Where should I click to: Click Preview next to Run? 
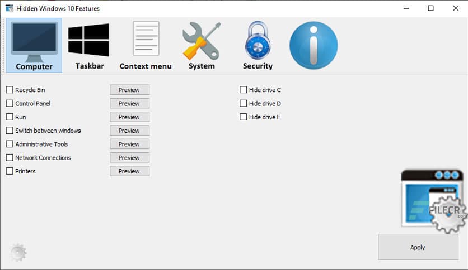pos(129,117)
